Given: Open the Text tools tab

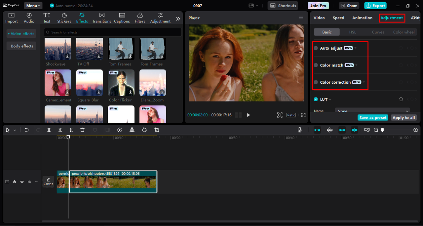Looking at the screenshot, I should pyautogui.click(x=47, y=18).
